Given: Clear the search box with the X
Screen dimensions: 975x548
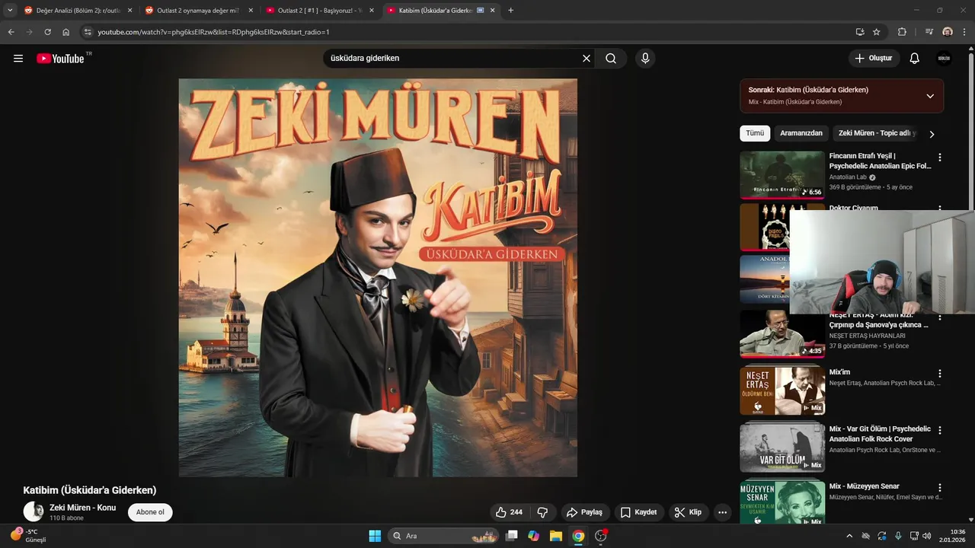Looking at the screenshot, I should [x=587, y=59].
